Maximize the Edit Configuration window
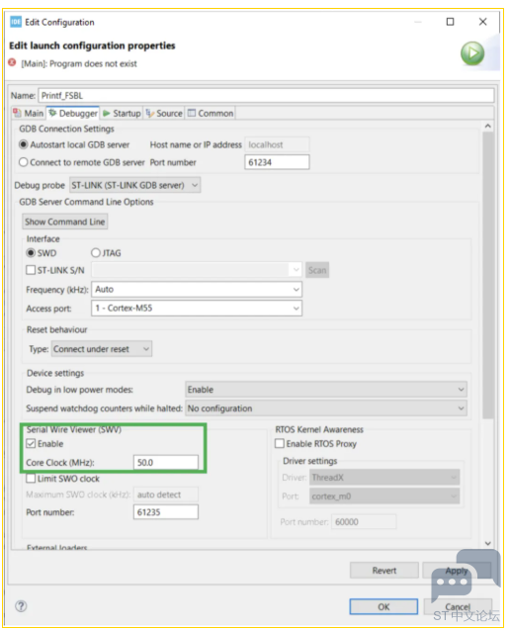The image size is (509, 631). pos(450,22)
